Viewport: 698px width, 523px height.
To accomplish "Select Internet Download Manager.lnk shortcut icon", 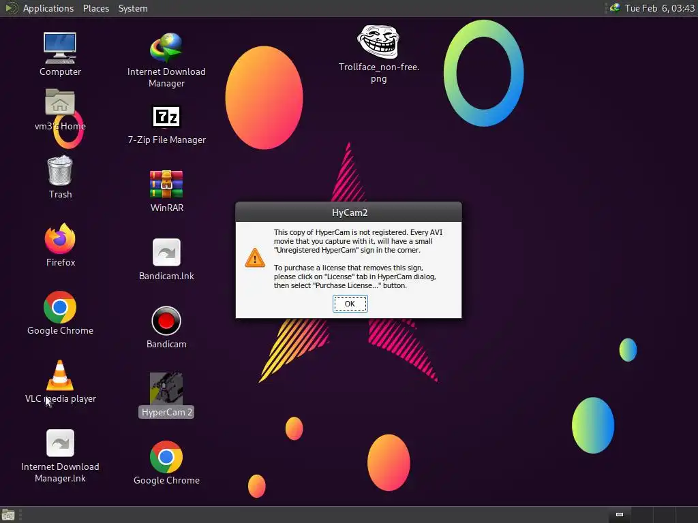I will tap(60, 443).
